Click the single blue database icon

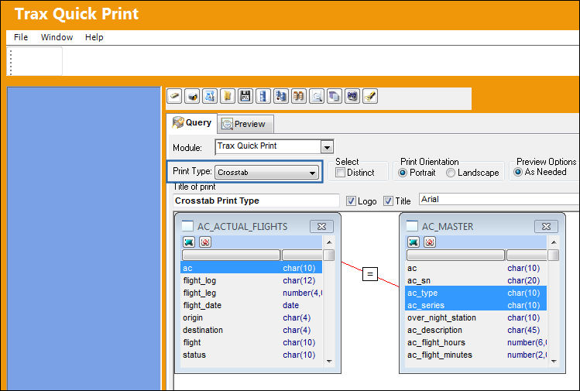click(x=263, y=96)
